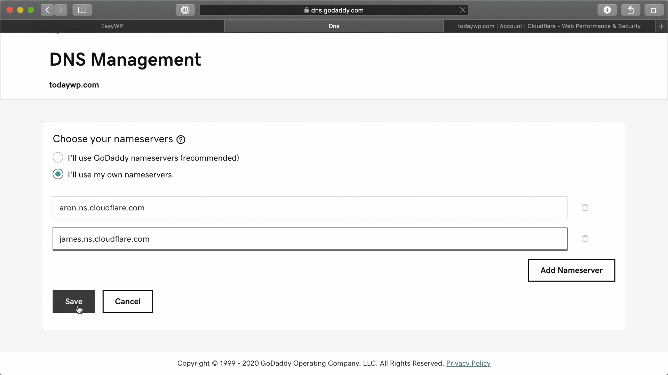The height and width of the screenshot is (375, 668).
Task: Click the DNS Management heading
Action: pos(125,59)
